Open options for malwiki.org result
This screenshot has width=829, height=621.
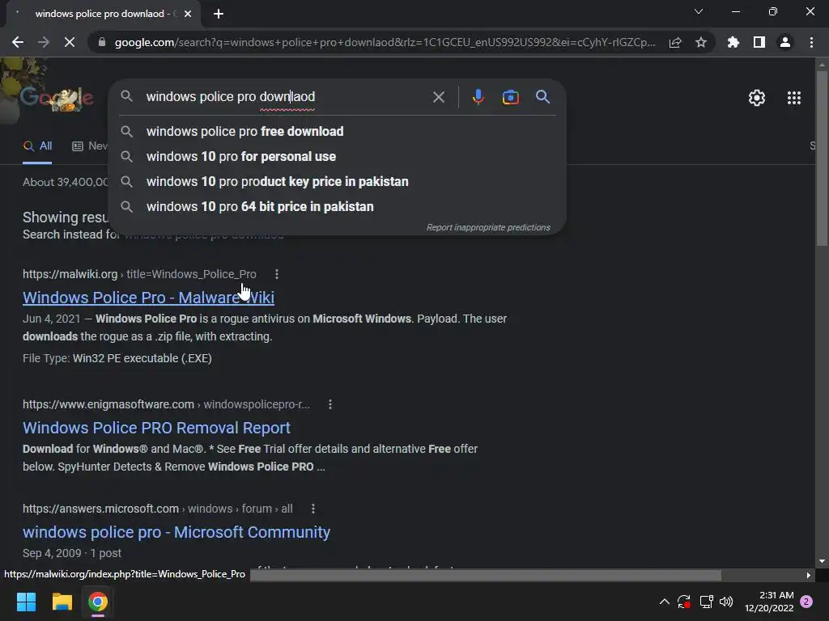pyautogui.click(x=277, y=274)
